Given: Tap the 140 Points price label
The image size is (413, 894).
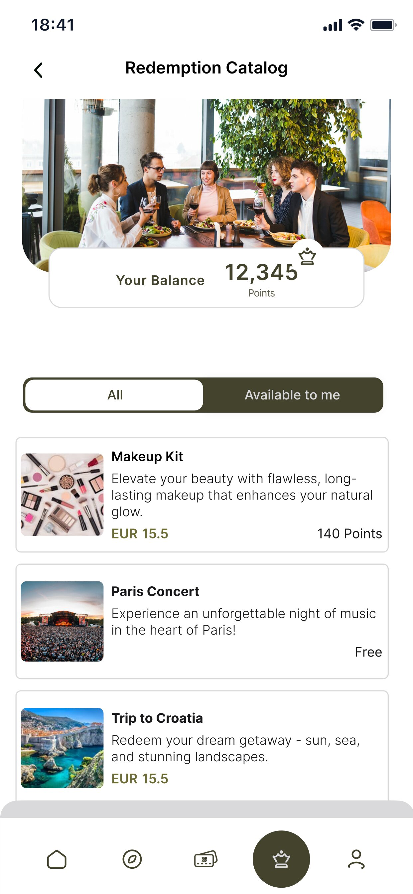Looking at the screenshot, I should (349, 533).
